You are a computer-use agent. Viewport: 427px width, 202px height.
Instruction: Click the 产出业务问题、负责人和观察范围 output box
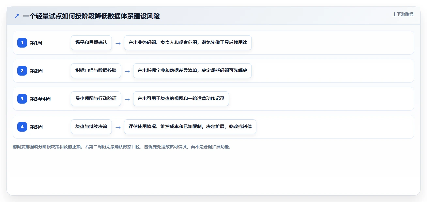click(188, 43)
